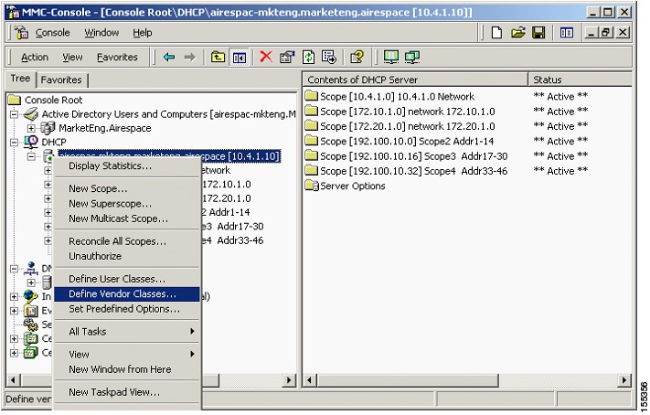Click the first monitor icon in toolbar
The width and height of the screenshot is (650, 415).
click(x=391, y=57)
